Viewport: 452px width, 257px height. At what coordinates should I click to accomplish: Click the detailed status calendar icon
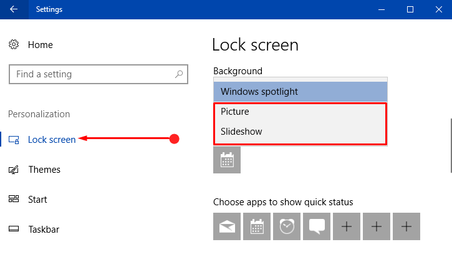point(227,160)
